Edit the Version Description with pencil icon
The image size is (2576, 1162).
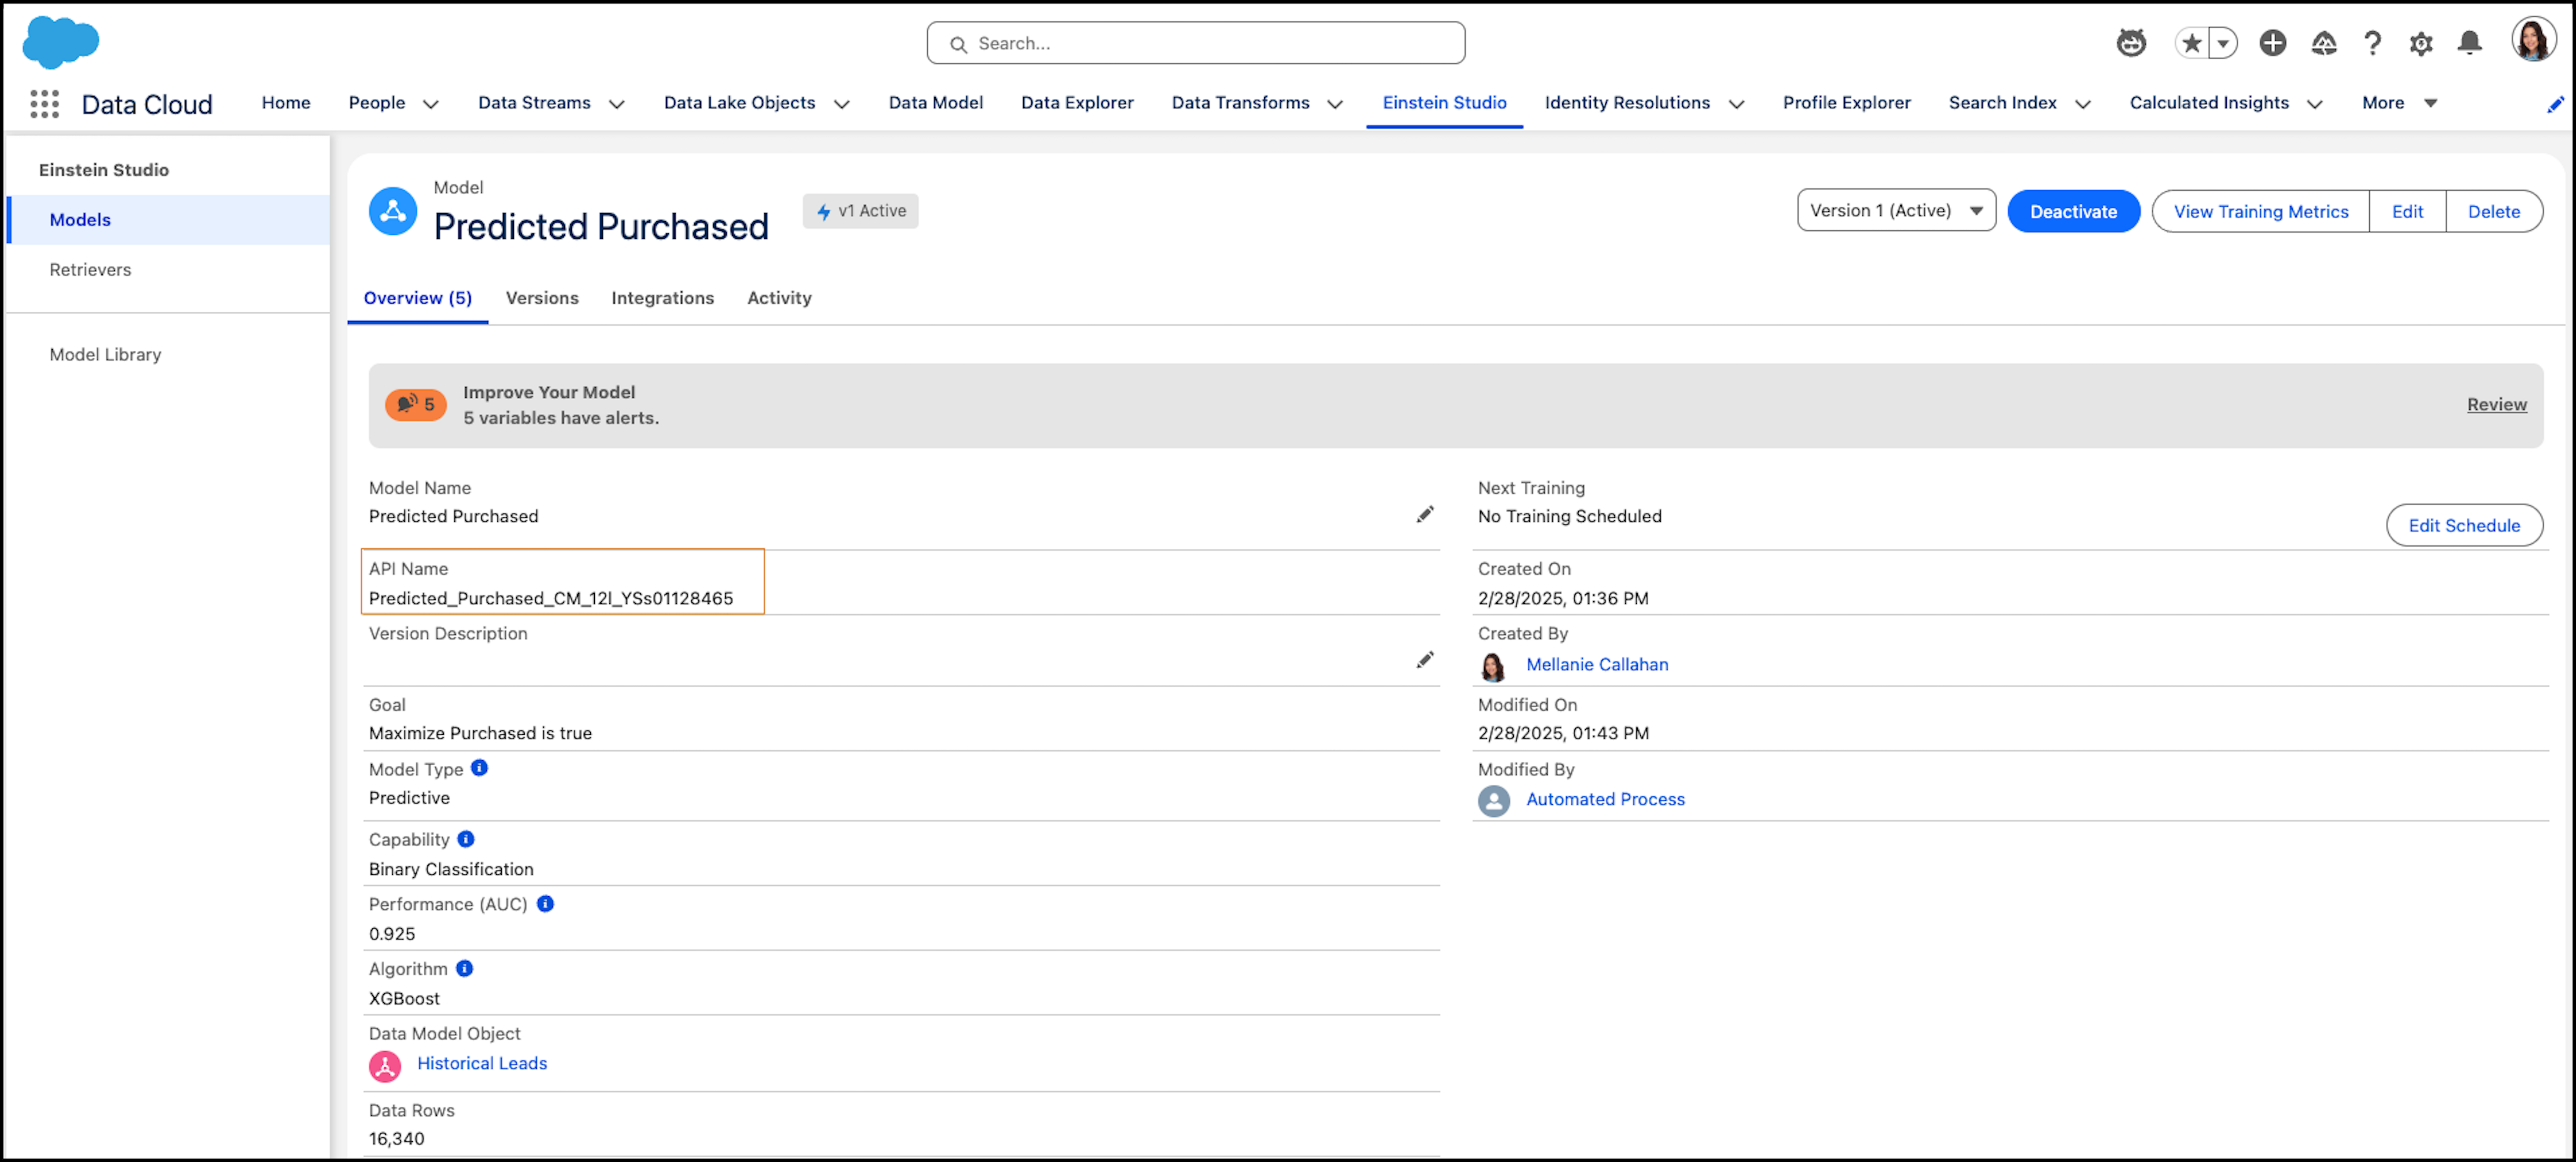coord(1425,660)
